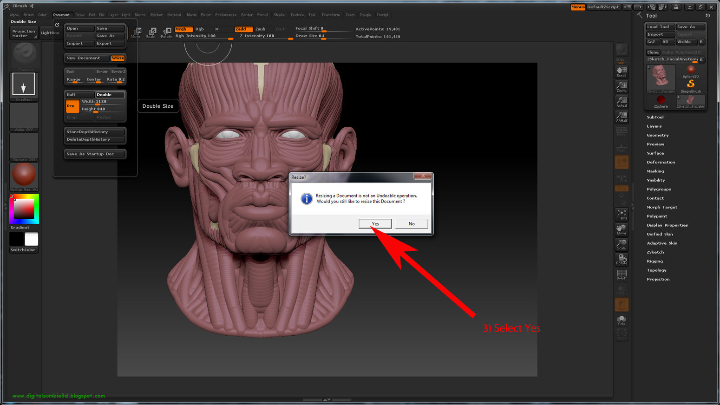
Task: Expand the Polypaint section
Action: tap(657, 216)
